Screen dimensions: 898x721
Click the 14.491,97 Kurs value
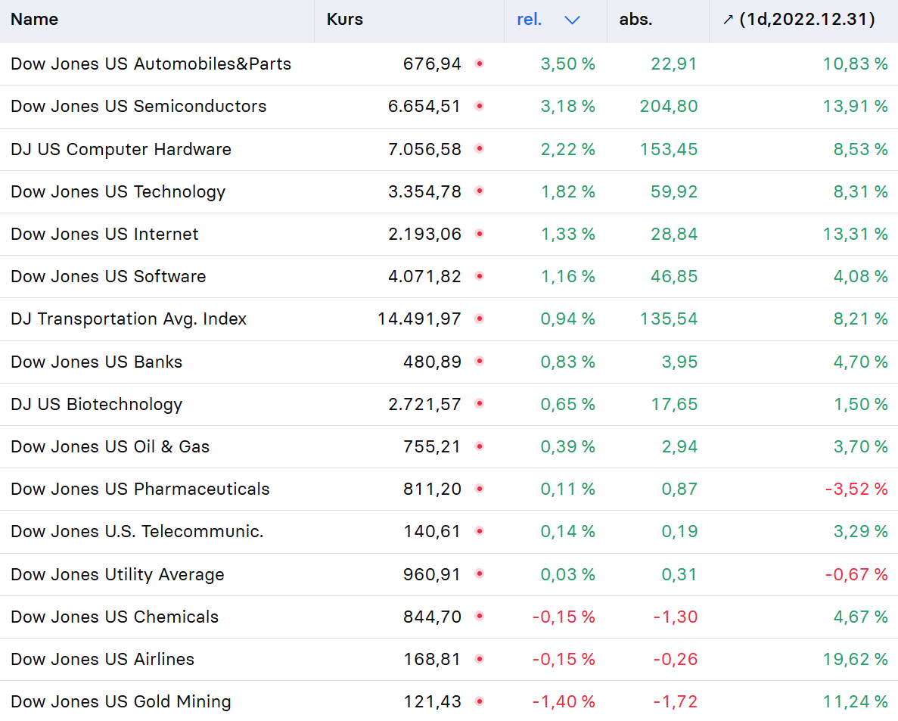pos(419,319)
